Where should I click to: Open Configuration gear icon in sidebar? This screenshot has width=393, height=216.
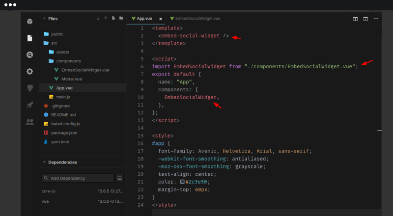(x=29, y=71)
